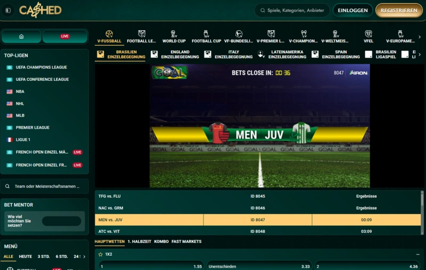Select the ALLE time filter
The width and height of the screenshot is (426, 270).
[9, 256]
